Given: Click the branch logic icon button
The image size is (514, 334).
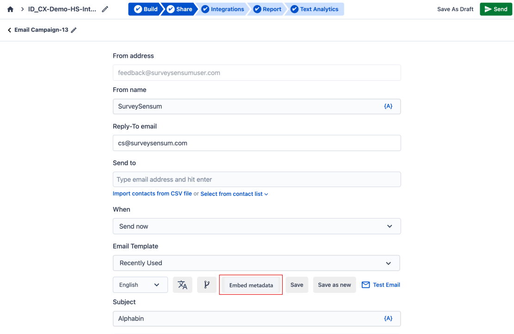Looking at the screenshot, I should pos(207,285).
